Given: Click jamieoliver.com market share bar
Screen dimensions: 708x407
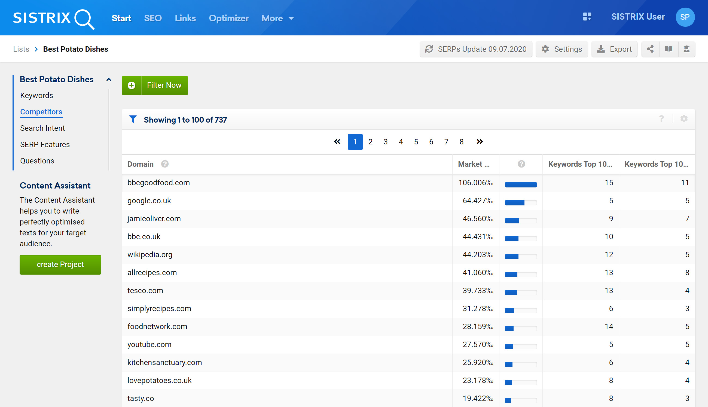Looking at the screenshot, I should click(521, 221).
